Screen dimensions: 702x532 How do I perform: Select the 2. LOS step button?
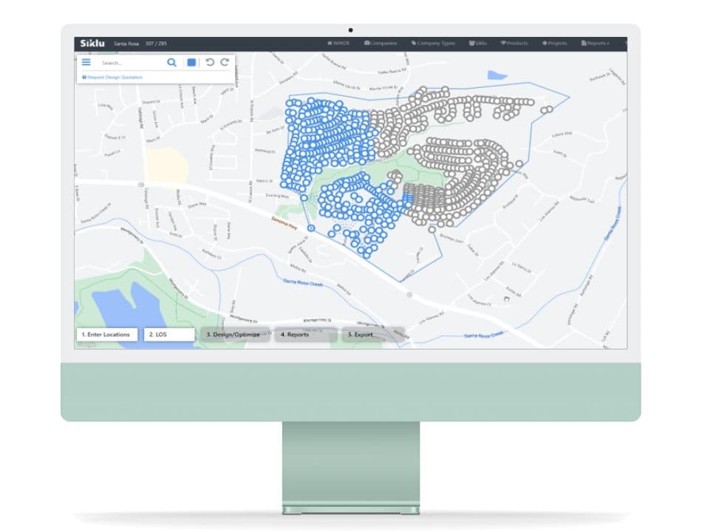[168, 335]
